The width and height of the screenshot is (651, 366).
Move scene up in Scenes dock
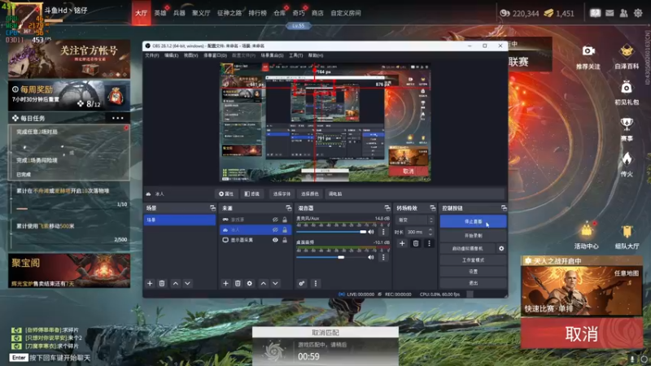pos(176,283)
